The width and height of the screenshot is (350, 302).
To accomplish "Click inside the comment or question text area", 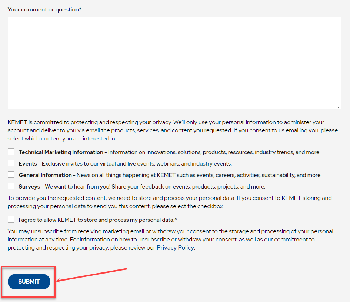I will coord(174,63).
